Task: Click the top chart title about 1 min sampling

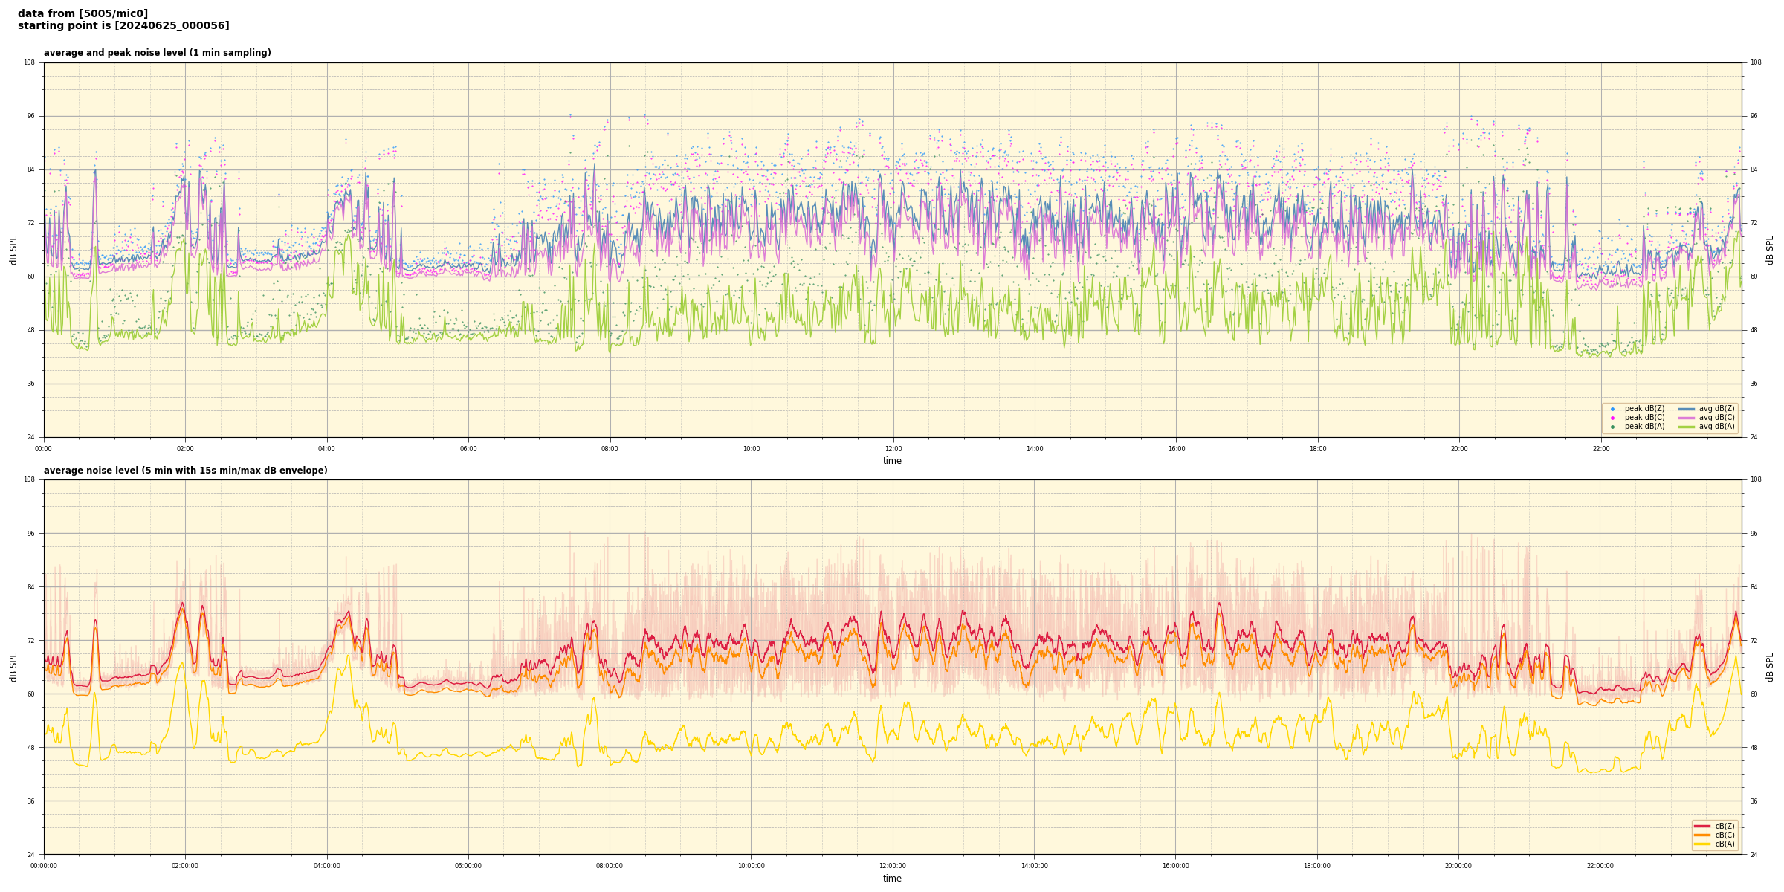Action: (x=157, y=53)
